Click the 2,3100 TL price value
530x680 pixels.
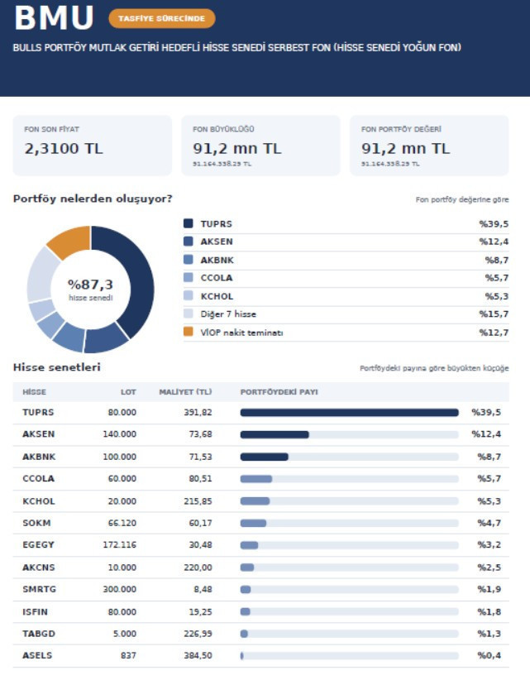pyautogui.click(x=64, y=149)
